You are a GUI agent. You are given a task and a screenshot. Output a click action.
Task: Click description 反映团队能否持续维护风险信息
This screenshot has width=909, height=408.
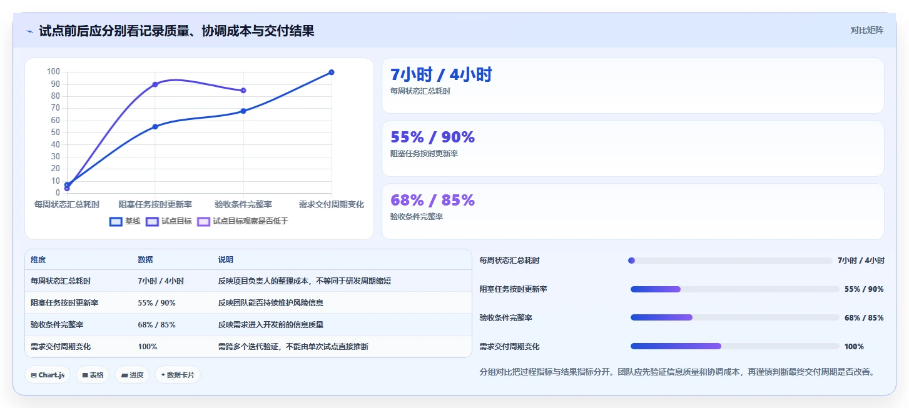pyautogui.click(x=271, y=303)
